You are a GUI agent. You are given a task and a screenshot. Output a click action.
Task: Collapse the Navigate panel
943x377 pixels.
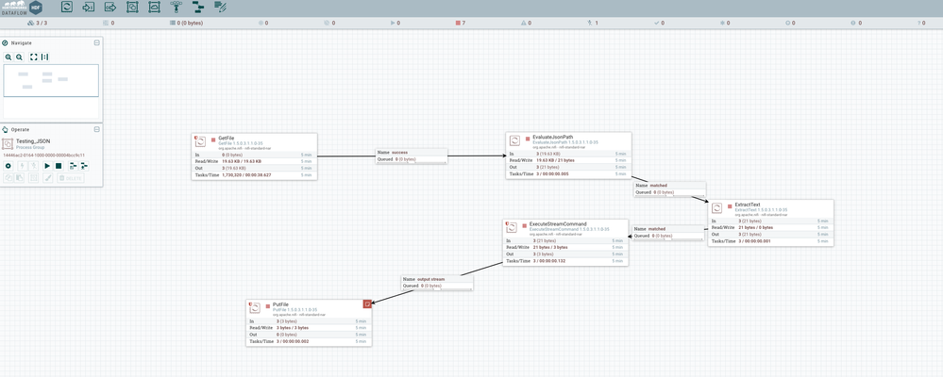[x=97, y=42]
